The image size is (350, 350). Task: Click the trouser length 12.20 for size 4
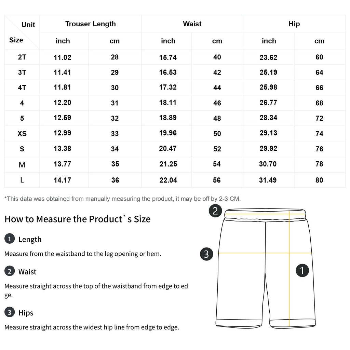pos(62,103)
